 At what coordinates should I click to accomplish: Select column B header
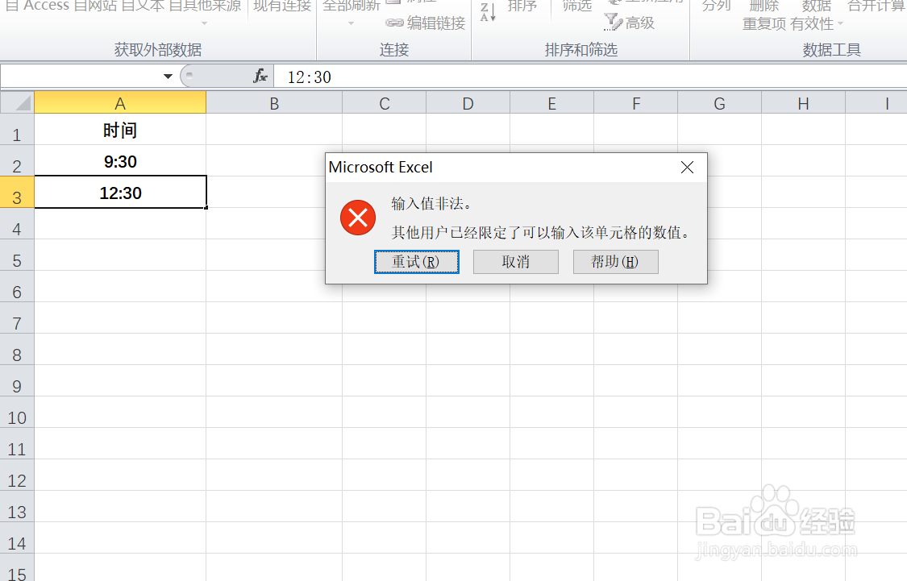click(x=274, y=103)
